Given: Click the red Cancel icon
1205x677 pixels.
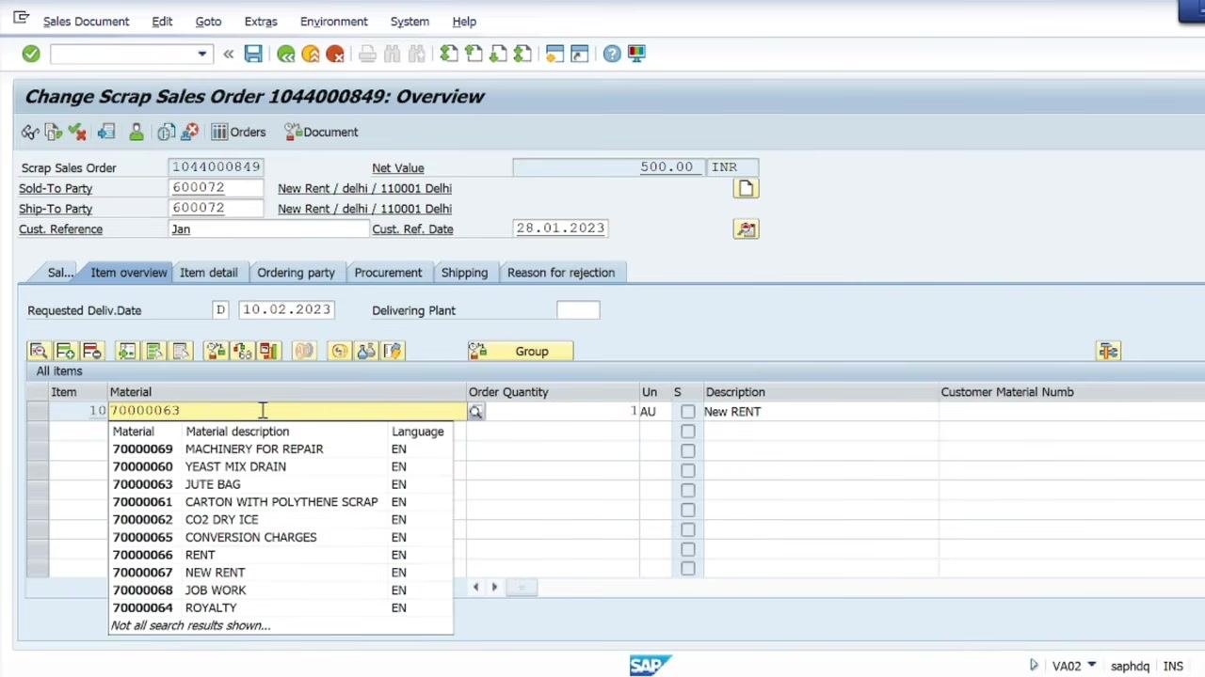Looking at the screenshot, I should click(335, 54).
